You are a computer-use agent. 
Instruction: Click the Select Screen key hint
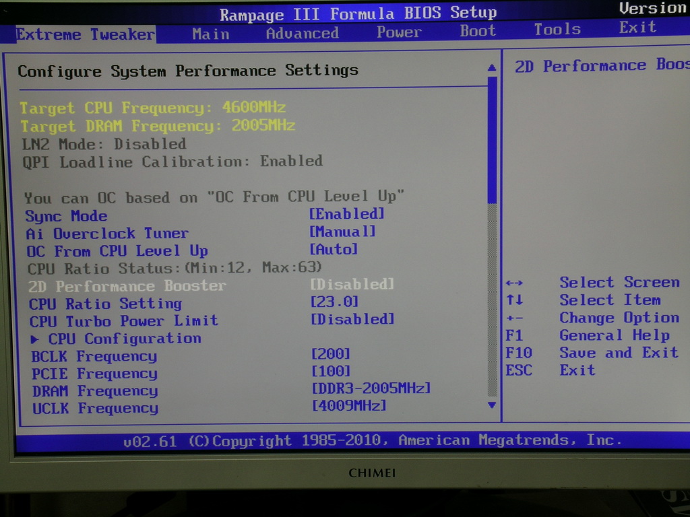click(x=592, y=282)
